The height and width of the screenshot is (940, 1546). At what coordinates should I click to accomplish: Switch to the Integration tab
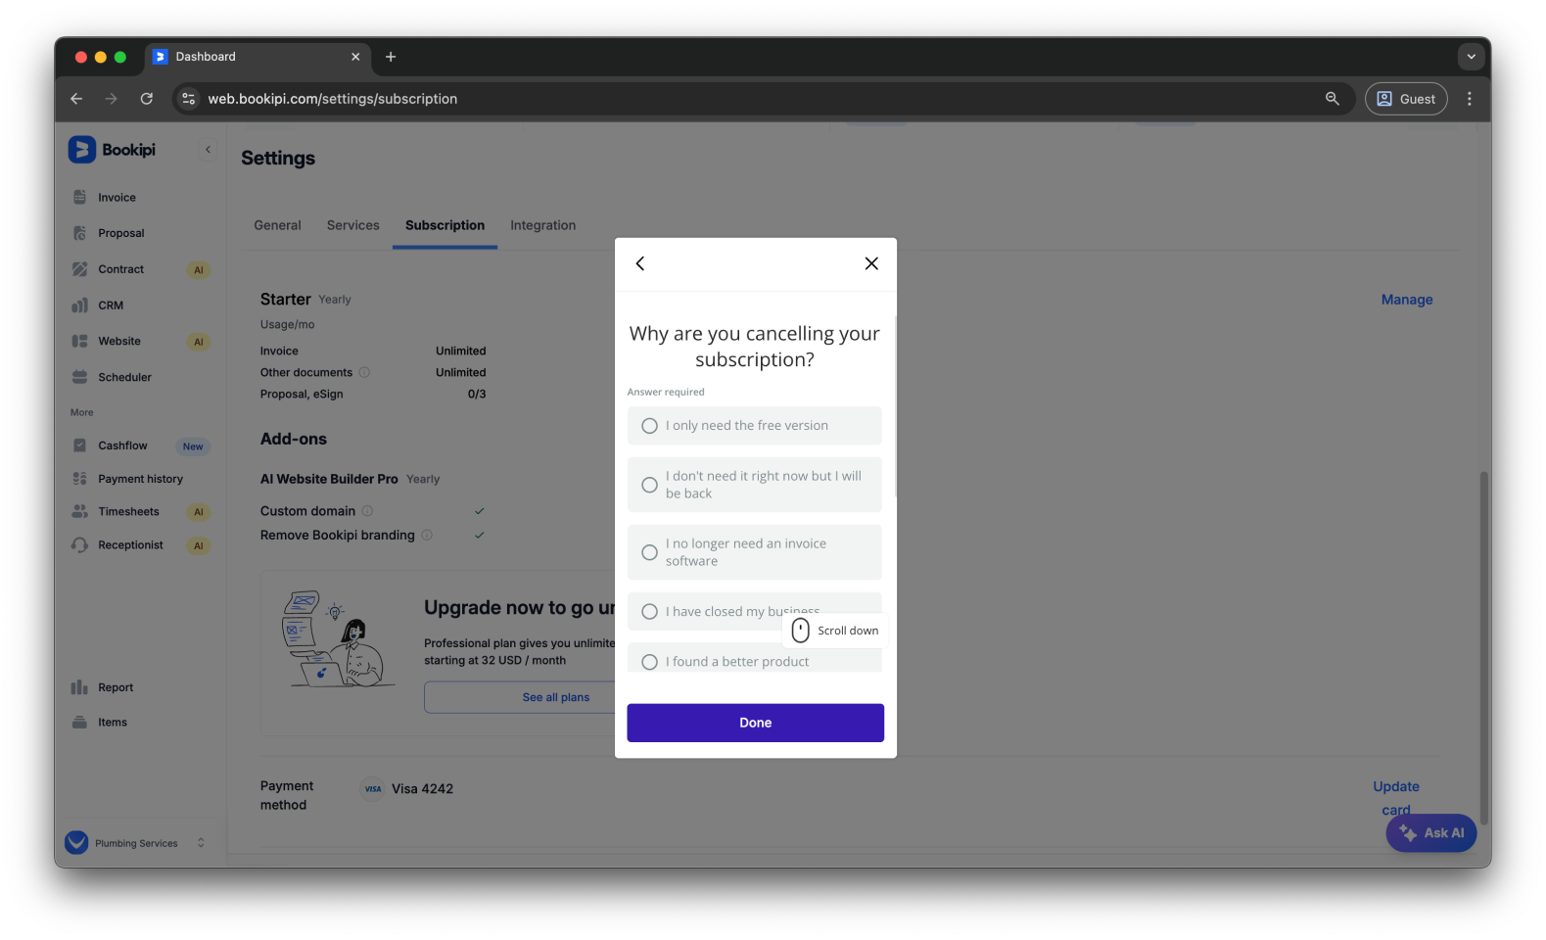[542, 225]
